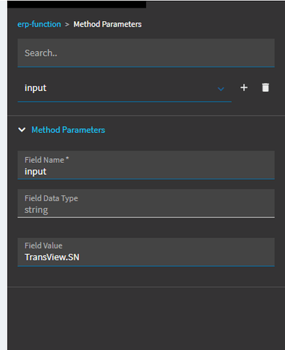Click the Field Data Type label

coord(51,198)
